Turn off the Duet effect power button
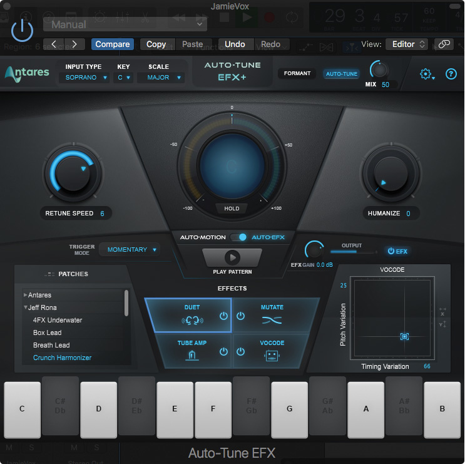 [x=223, y=316]
